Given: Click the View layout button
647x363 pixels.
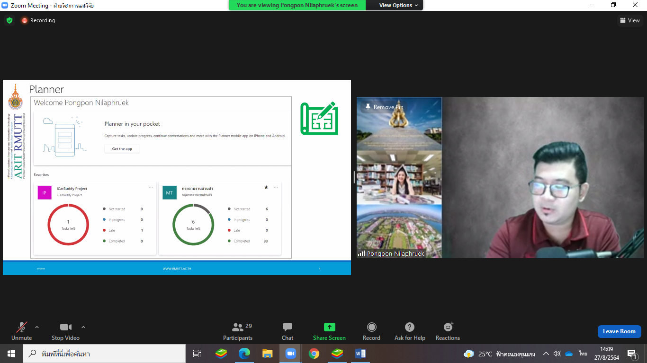Looking at the screenshot, I should click(629, 20).
